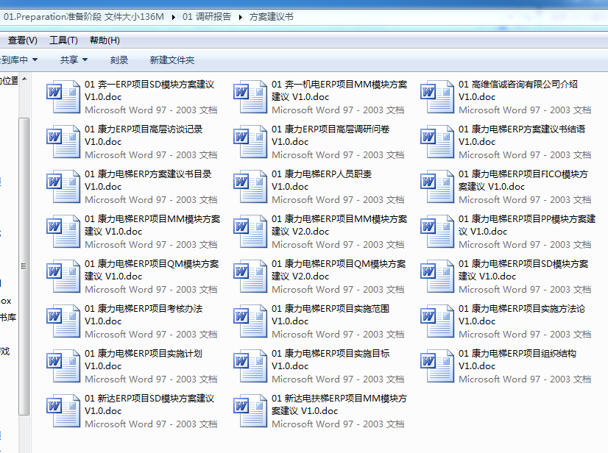Expand the 包含到库中 dropdown

coord(18,60)
